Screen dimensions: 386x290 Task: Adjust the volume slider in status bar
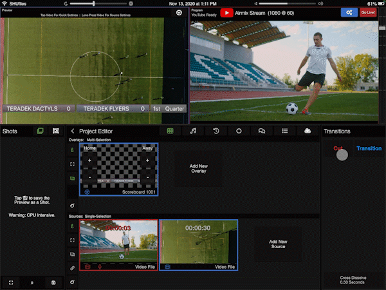click(96, 3)
